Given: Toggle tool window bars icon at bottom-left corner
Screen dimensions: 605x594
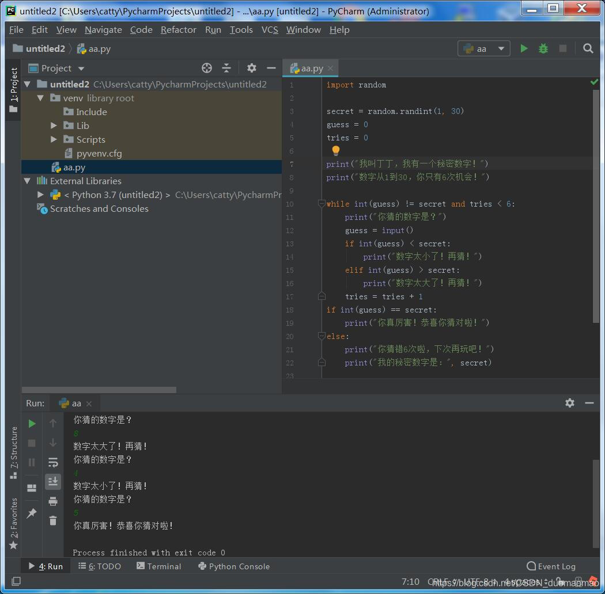Looking at the screenshot, I should (x=16, y=581).
